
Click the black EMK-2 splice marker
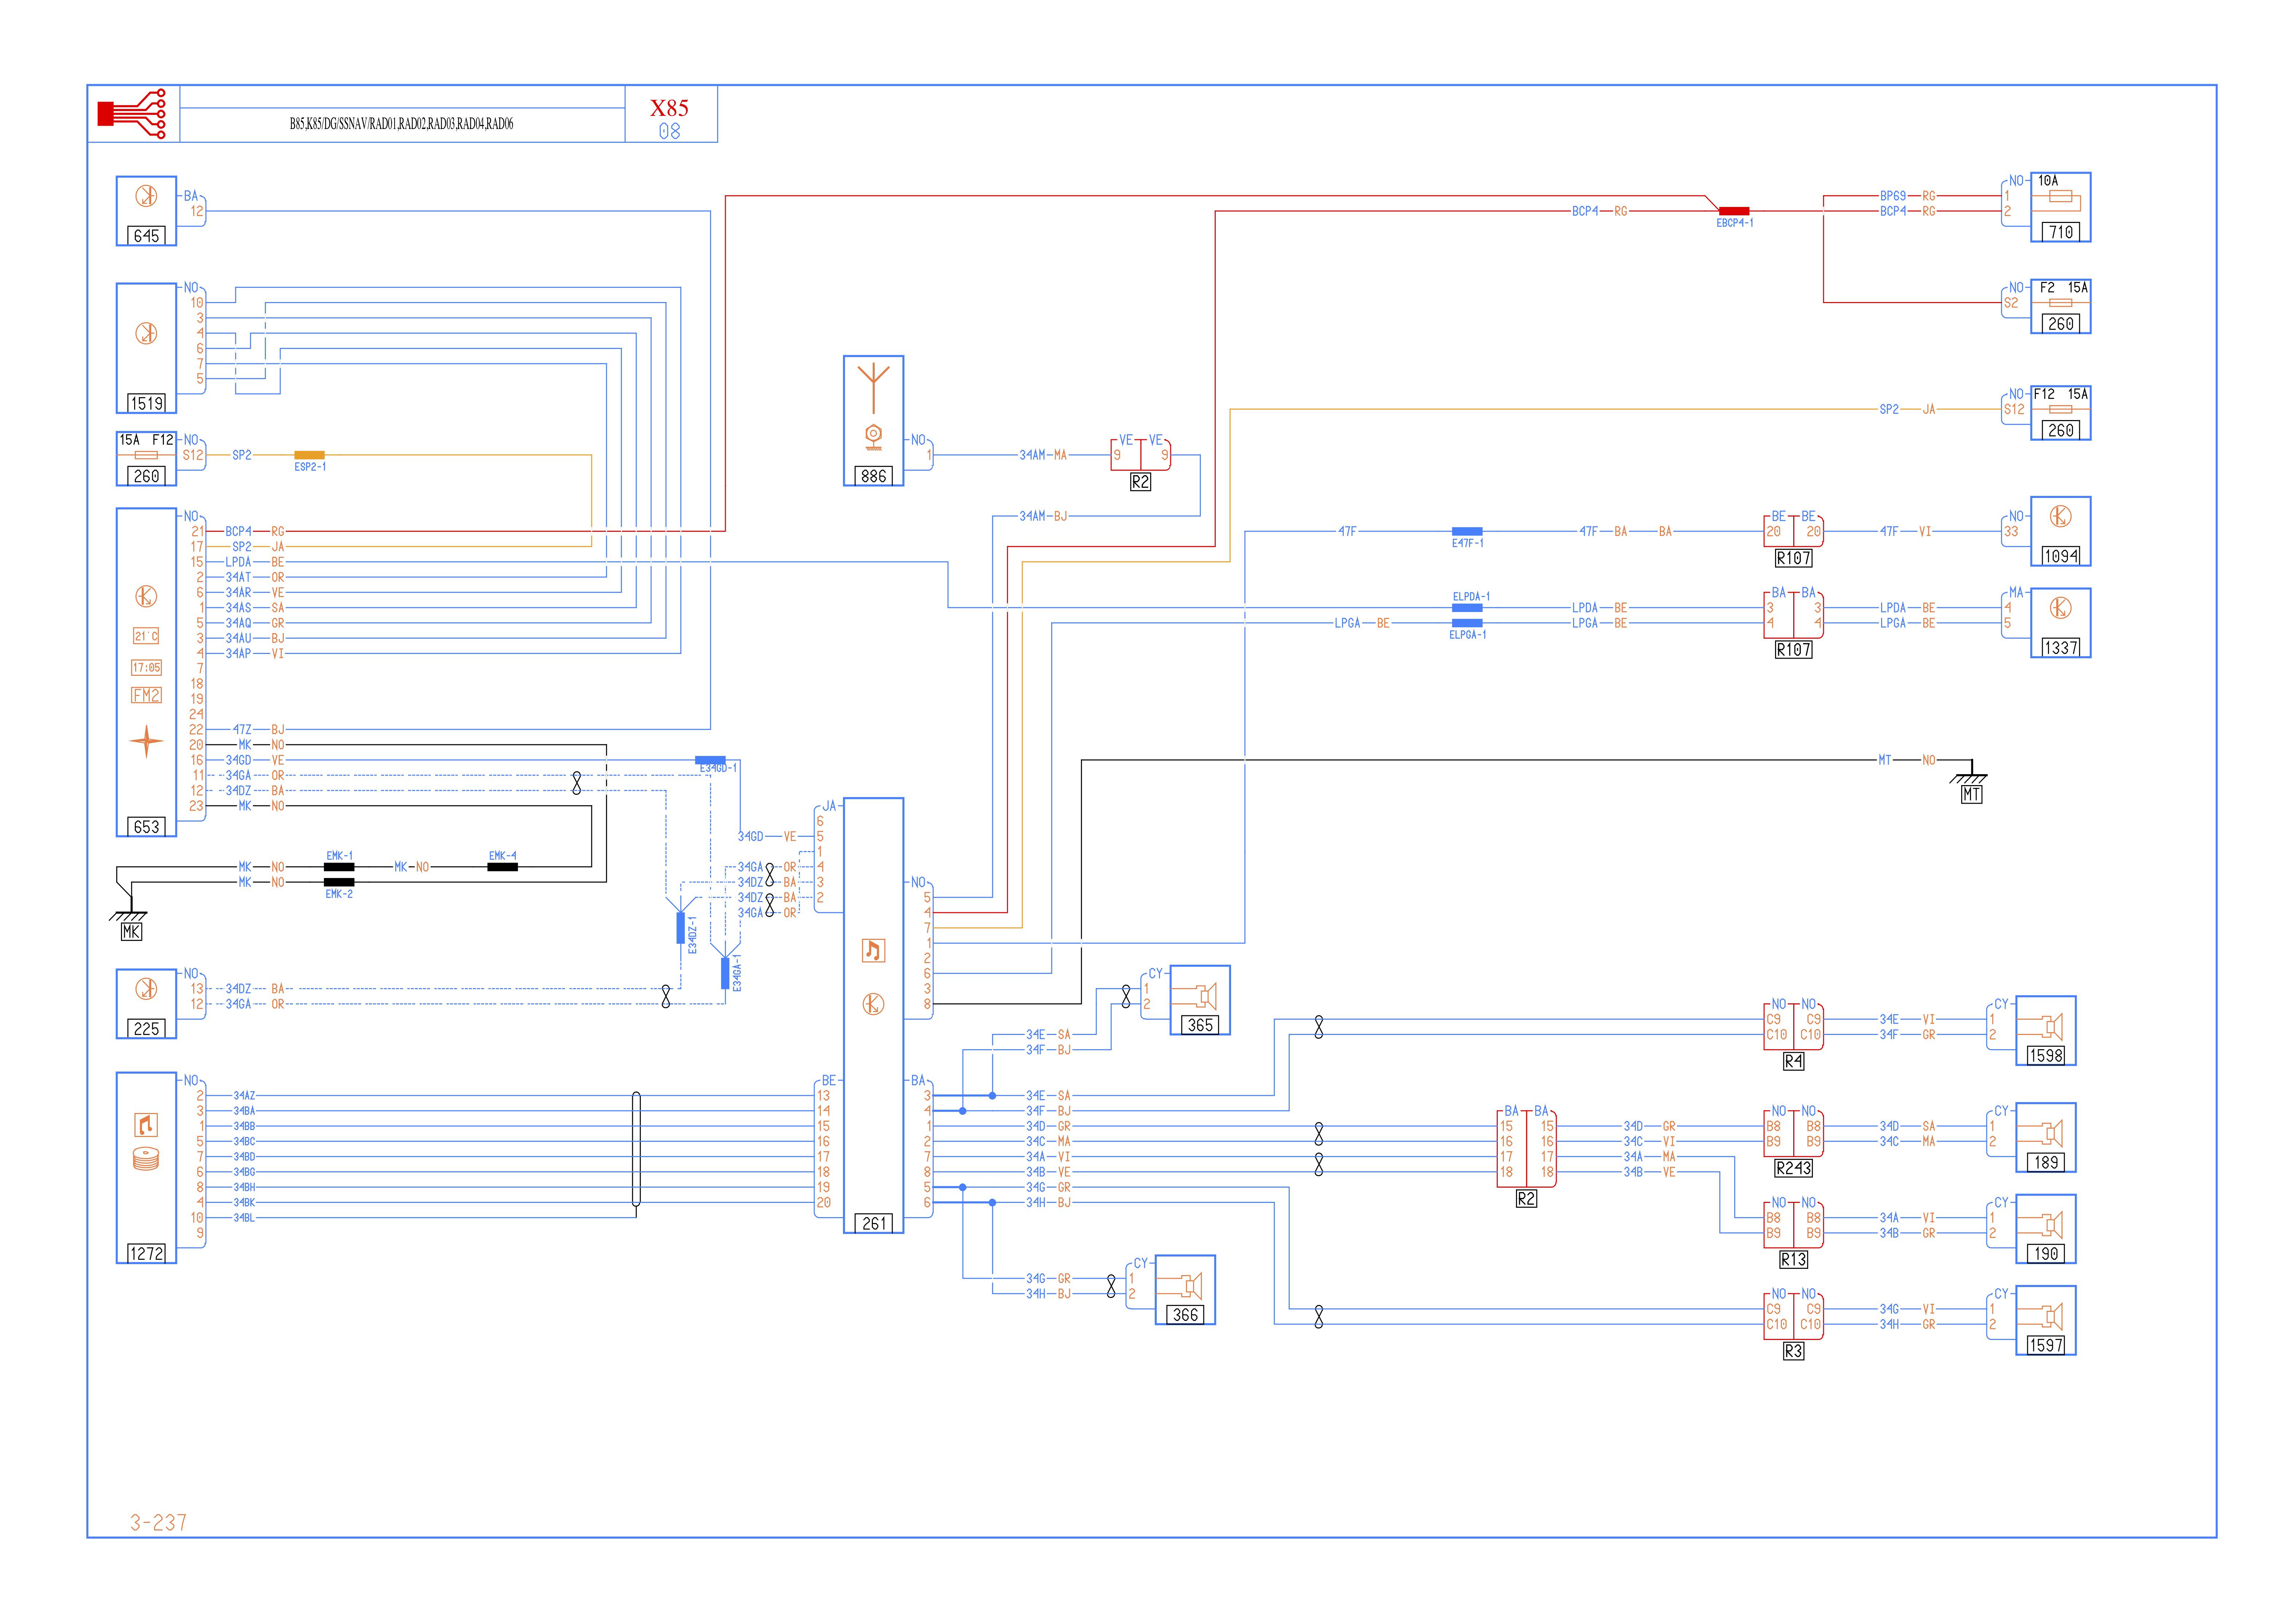point(339,882)
